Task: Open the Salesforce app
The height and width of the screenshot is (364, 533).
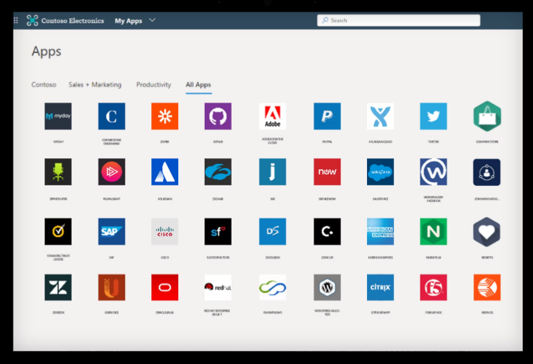Action: [x=380, y=171]
